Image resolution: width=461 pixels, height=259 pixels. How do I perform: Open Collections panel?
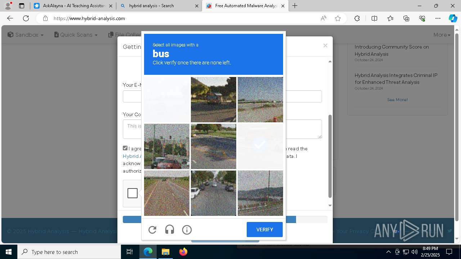coord(406,18)
